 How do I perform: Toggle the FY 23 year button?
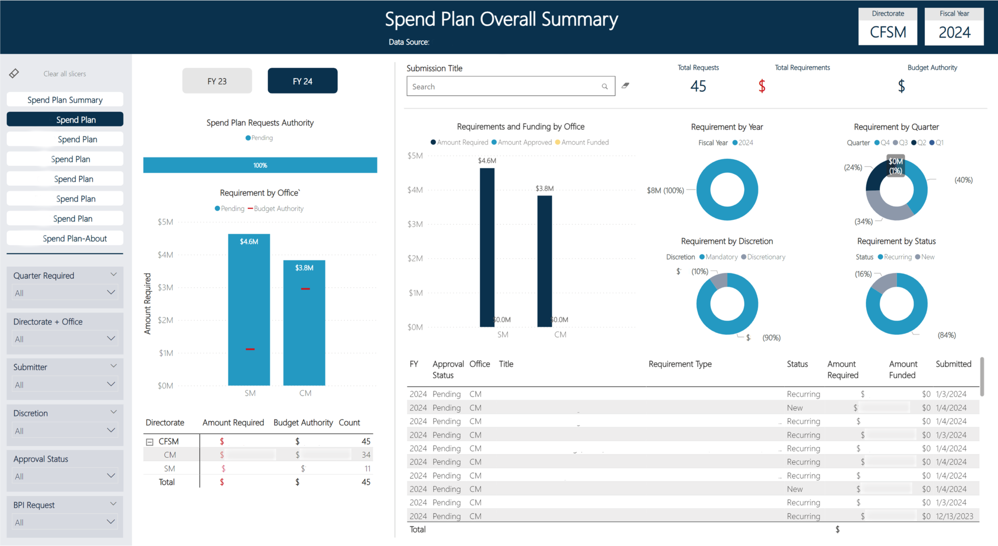pyautogui.click(x=217, y=81)
